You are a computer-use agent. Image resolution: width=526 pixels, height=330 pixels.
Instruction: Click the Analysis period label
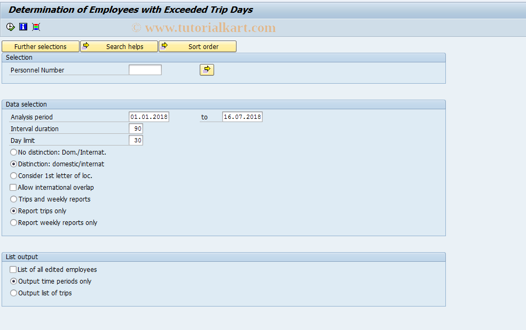tap(32, 117)
